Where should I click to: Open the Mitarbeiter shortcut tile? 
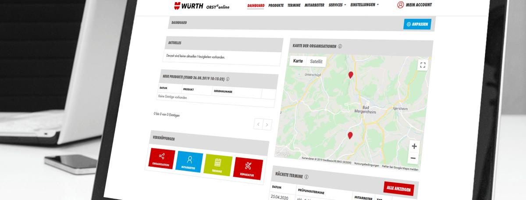[x=189, y=162]
